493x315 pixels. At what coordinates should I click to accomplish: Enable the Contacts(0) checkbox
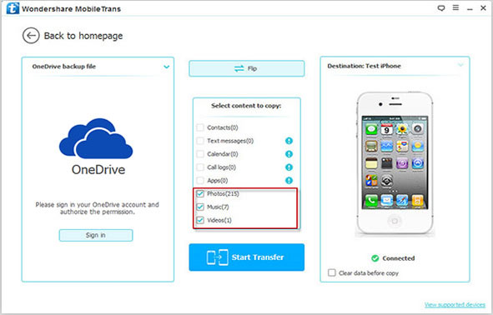pyautogui.click(x=200, y=127)
